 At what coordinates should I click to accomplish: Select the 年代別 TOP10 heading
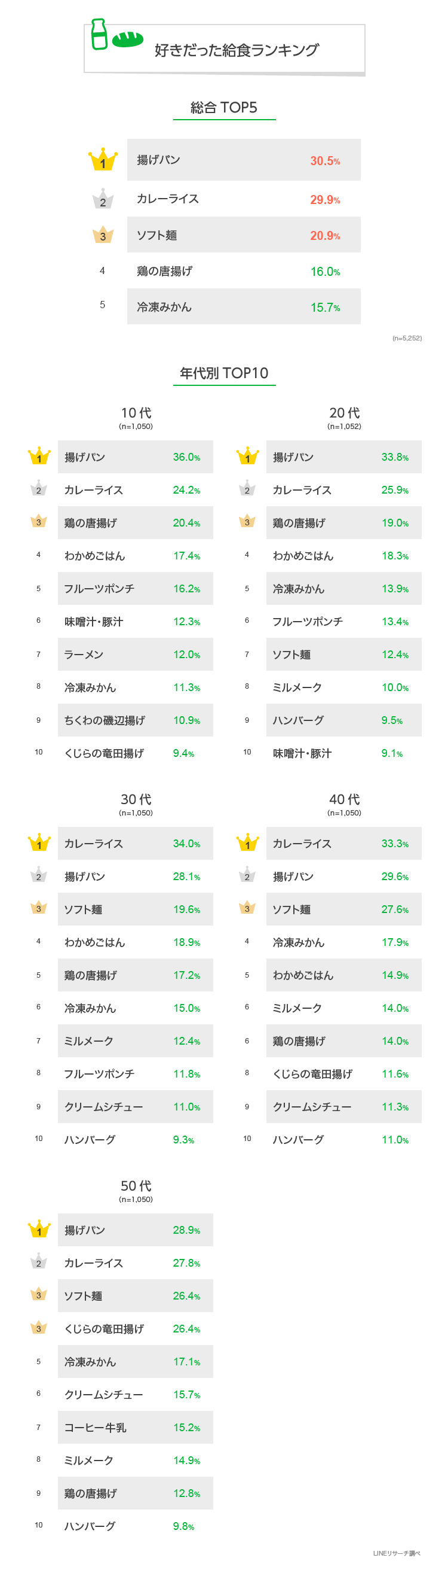[223, 373]
